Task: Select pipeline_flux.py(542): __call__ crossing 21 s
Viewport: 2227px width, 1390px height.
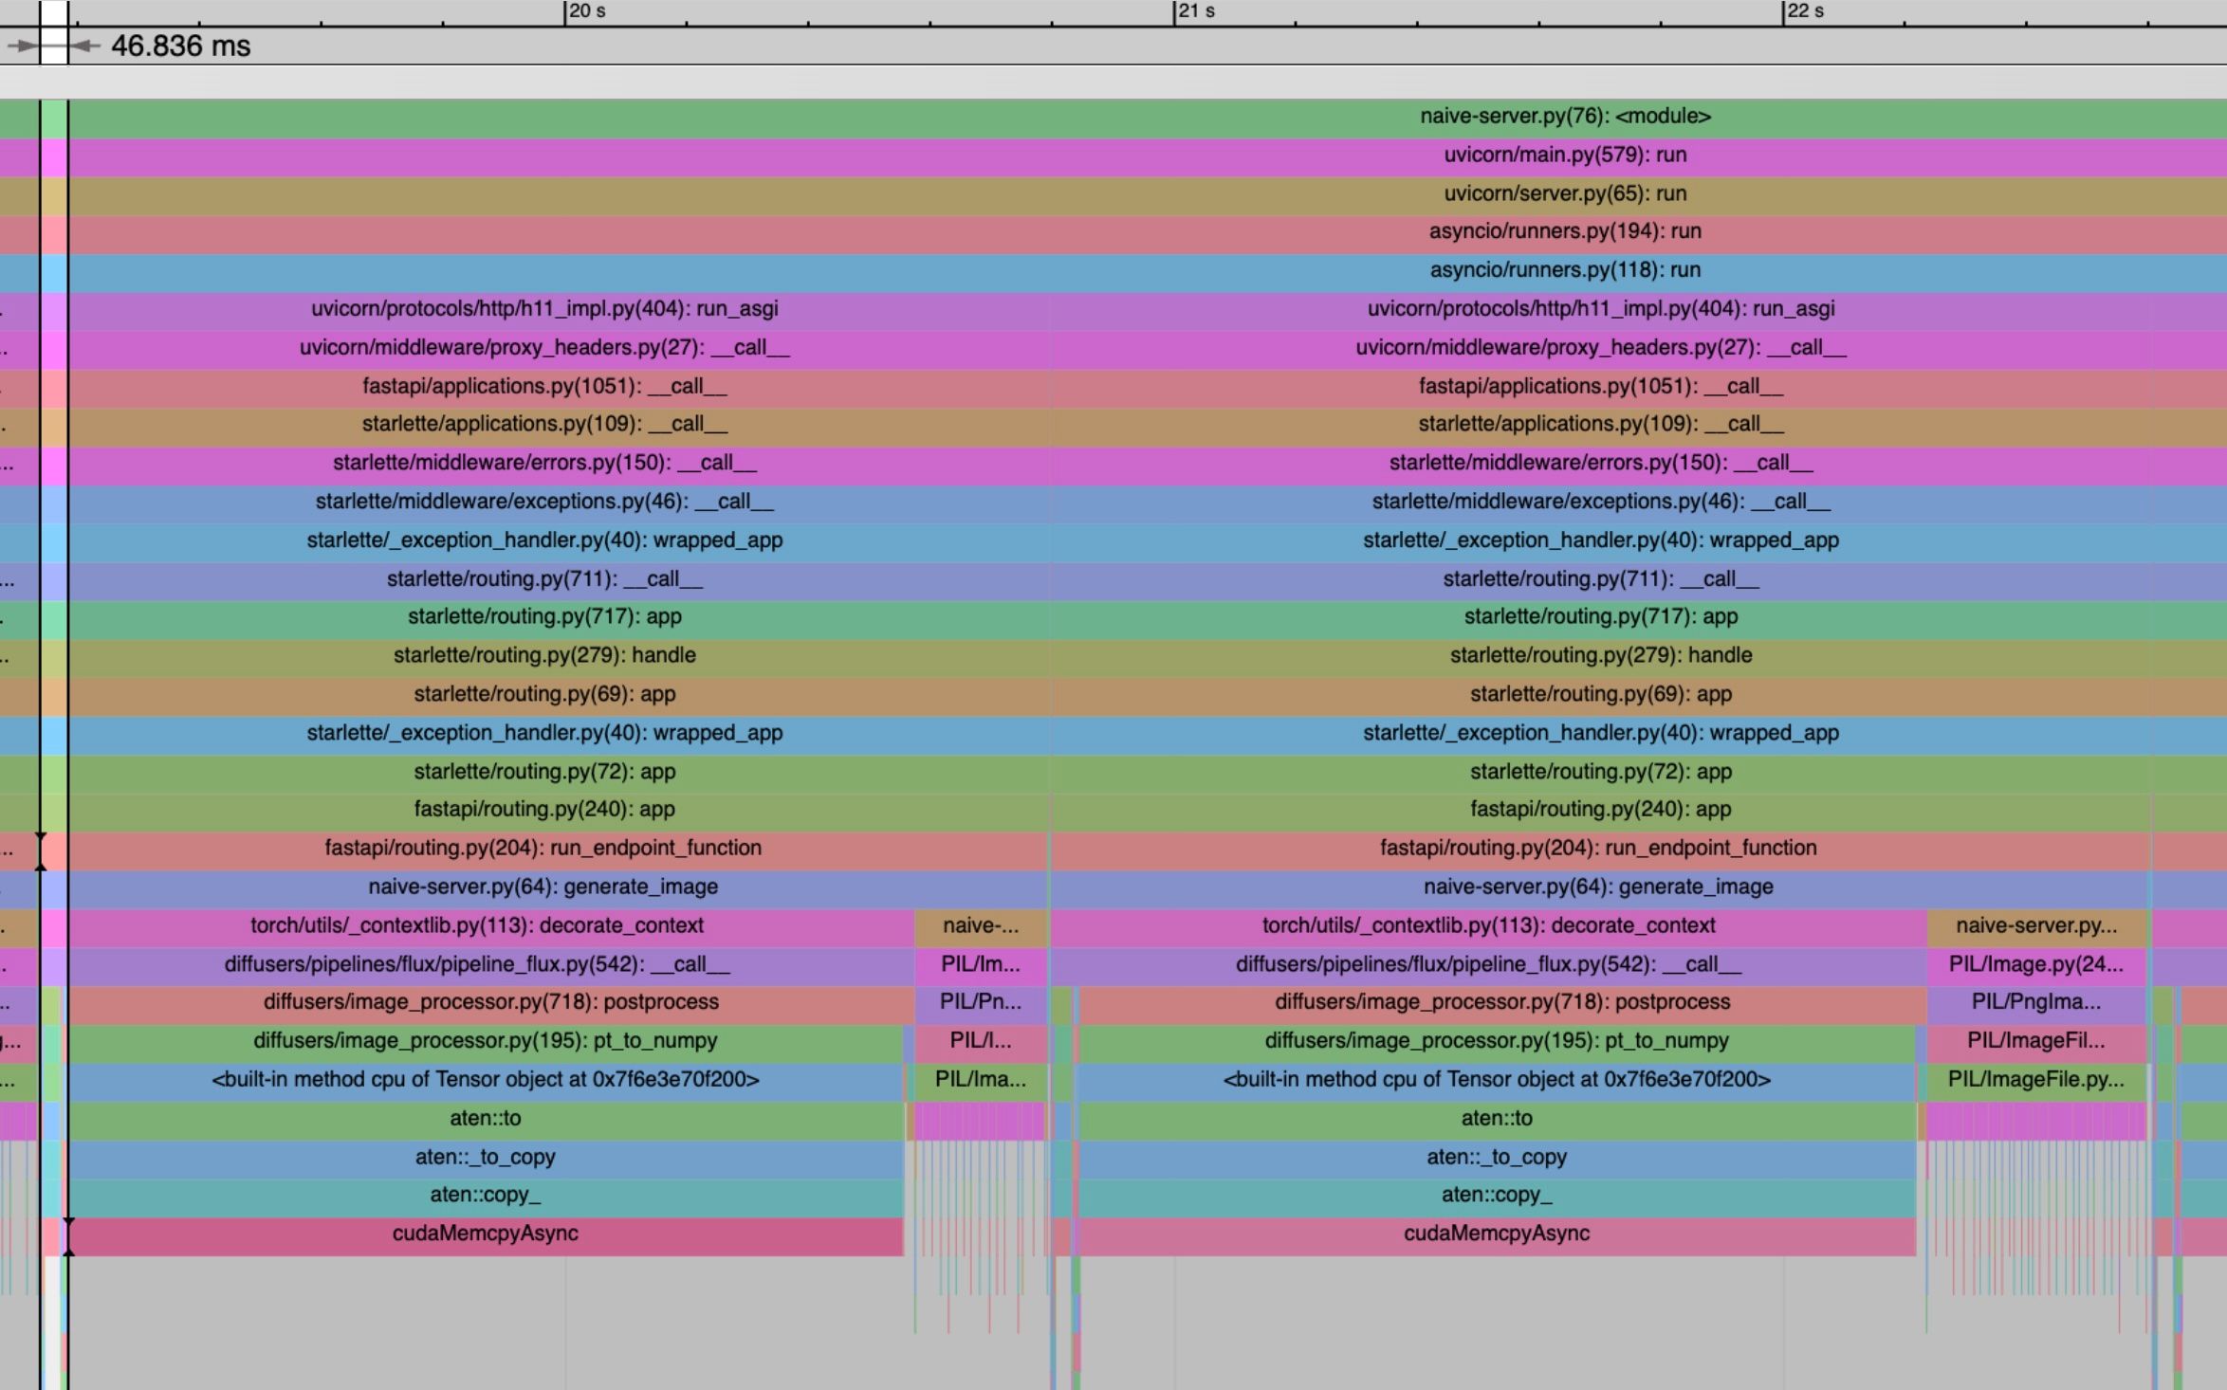Action: (x=1489, y=965)
